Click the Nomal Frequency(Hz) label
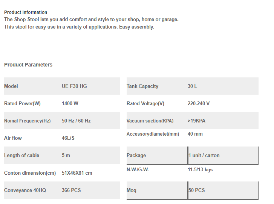Screen dimensions: 274x204 pos(28,121)
